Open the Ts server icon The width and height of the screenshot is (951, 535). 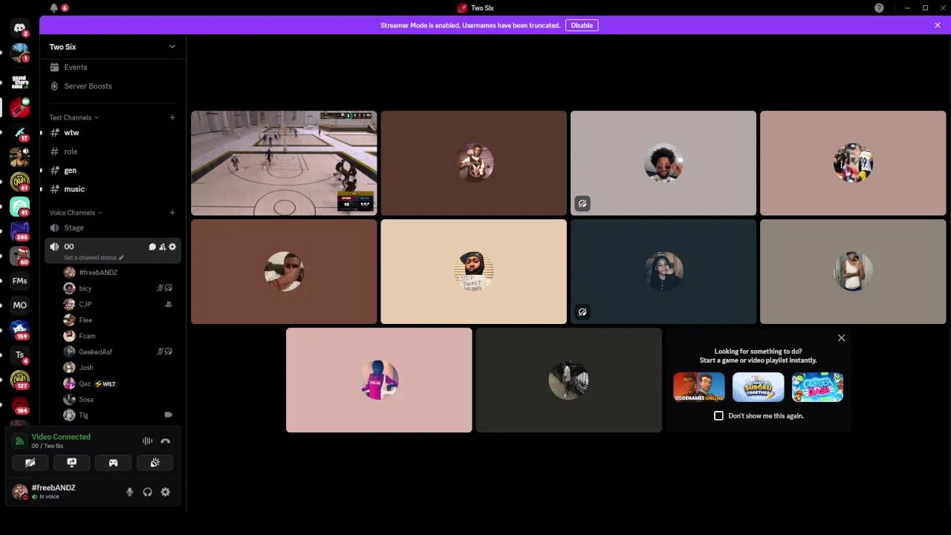click(x=20, y=355)
